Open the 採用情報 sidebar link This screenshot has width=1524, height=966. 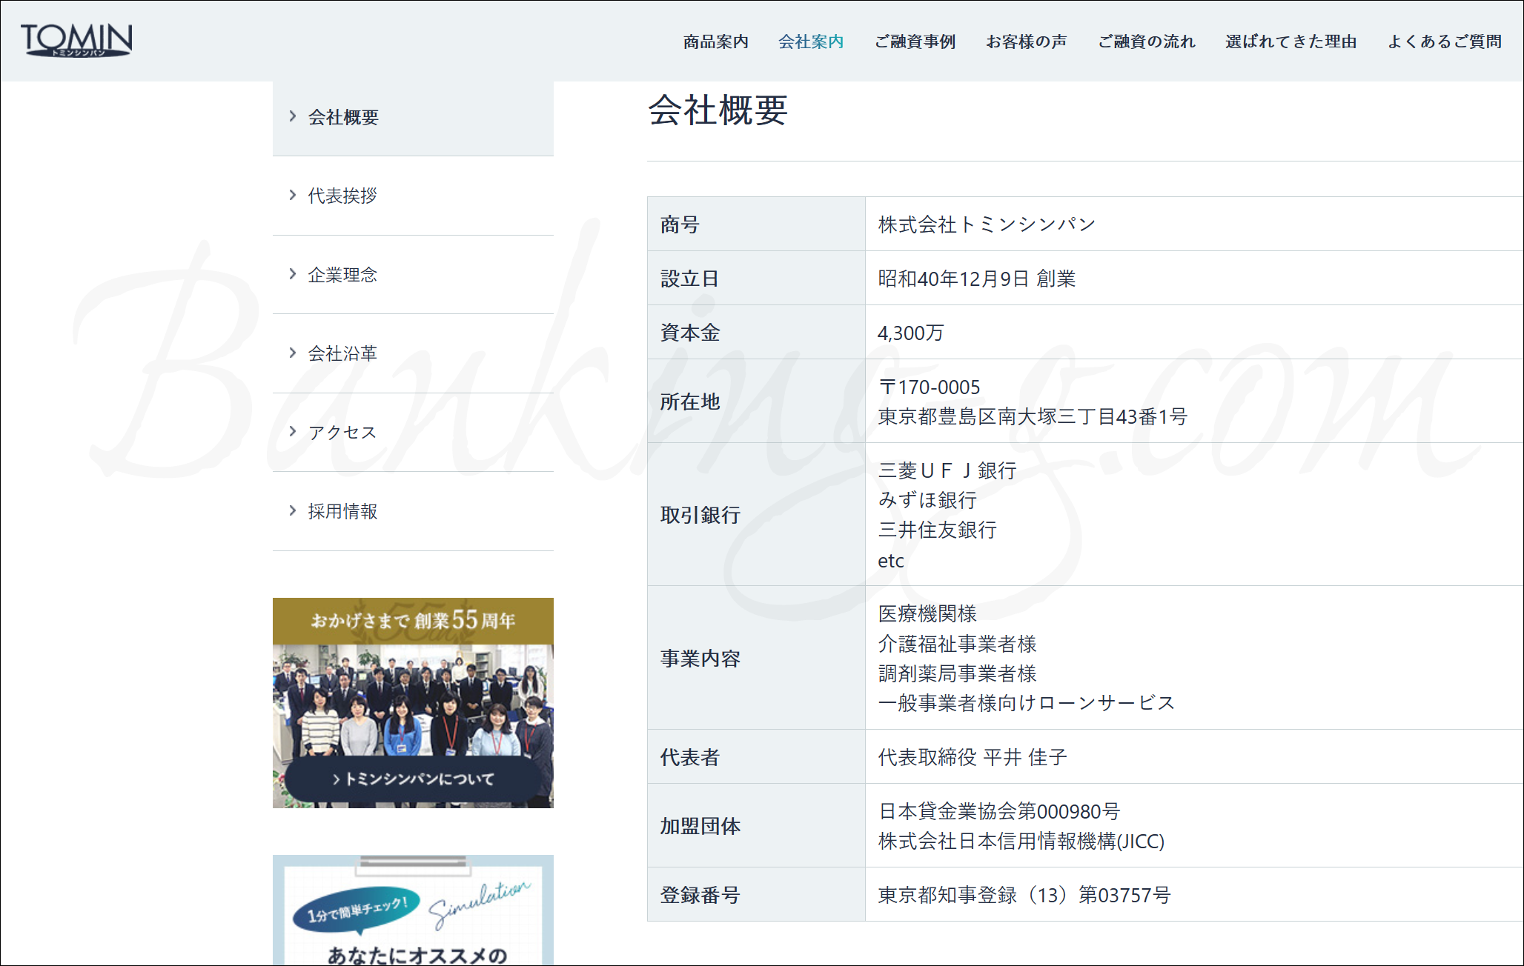click(x=413, y=511)
